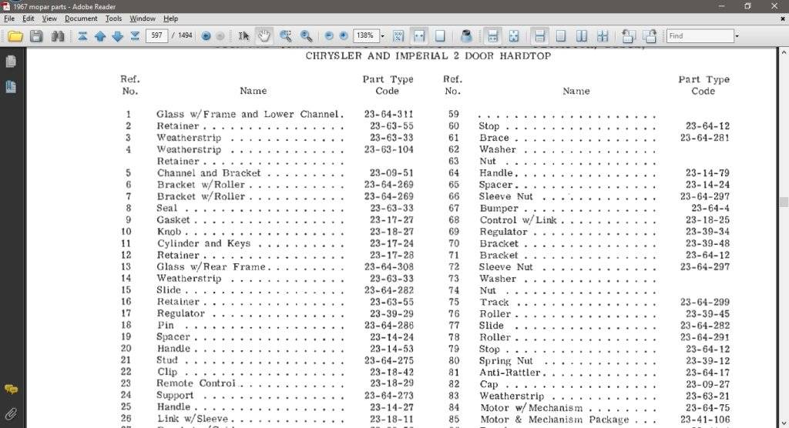
Task: Click the zoom in plus button
Action: tap(344, 36)
